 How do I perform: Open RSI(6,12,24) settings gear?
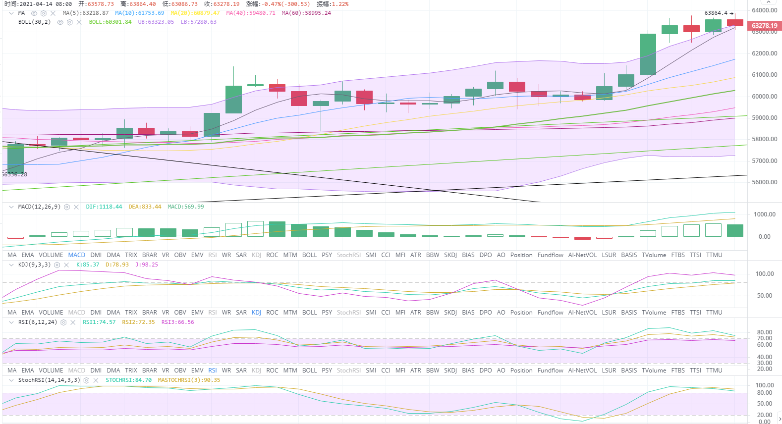[x=63, y=322]
